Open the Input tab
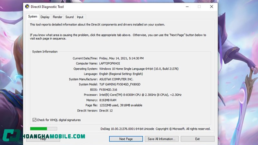 (x=80, y=17)
